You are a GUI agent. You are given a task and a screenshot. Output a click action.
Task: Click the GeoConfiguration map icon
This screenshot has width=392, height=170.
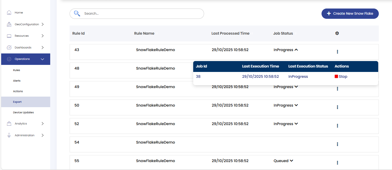point(9,24)
